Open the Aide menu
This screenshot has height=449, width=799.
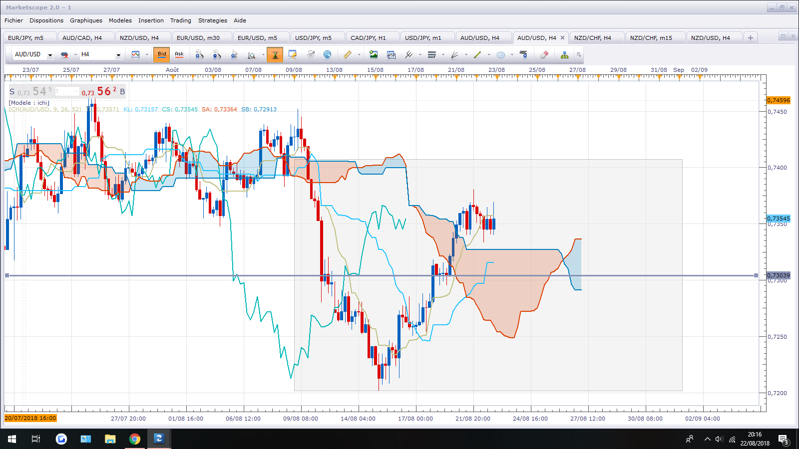[240, 20]
